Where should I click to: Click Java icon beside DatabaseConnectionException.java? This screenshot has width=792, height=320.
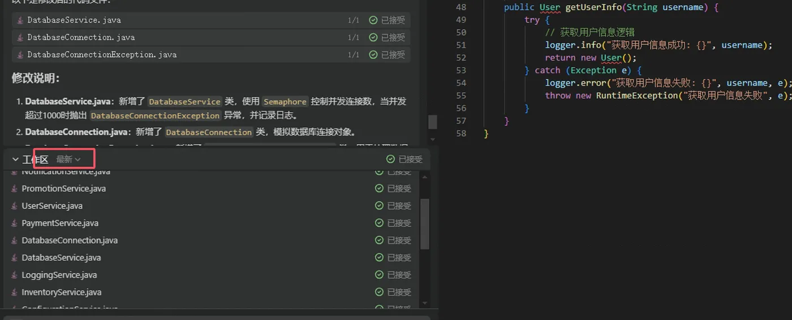20,55
